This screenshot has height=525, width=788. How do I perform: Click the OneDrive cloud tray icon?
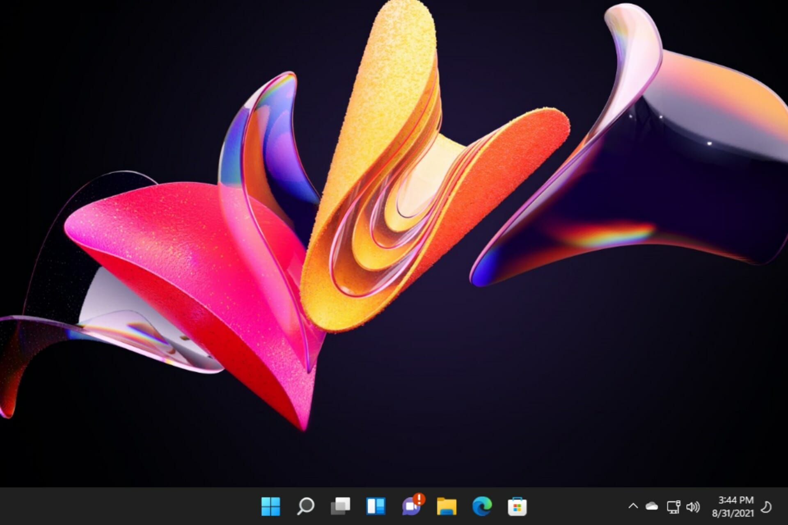(652, 507)
